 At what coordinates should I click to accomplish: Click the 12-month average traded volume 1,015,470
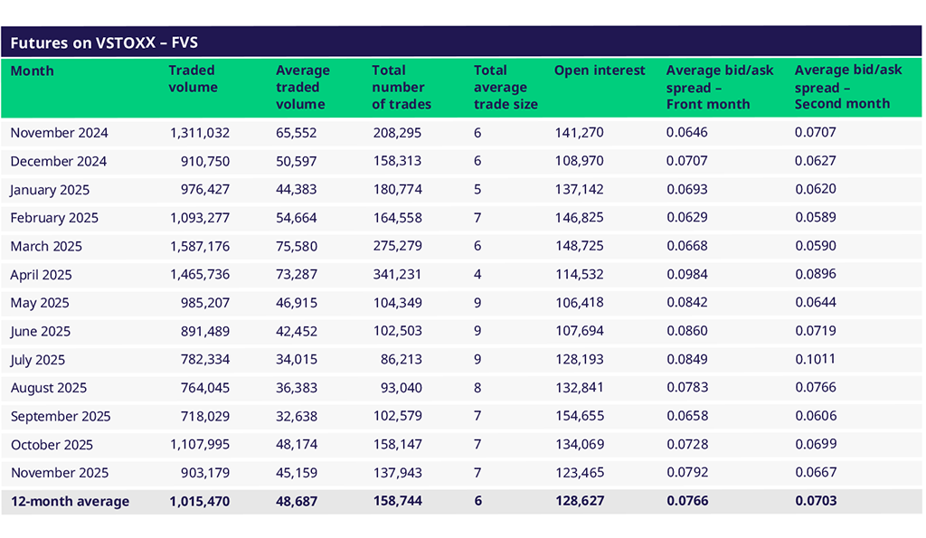pos(200,501)
